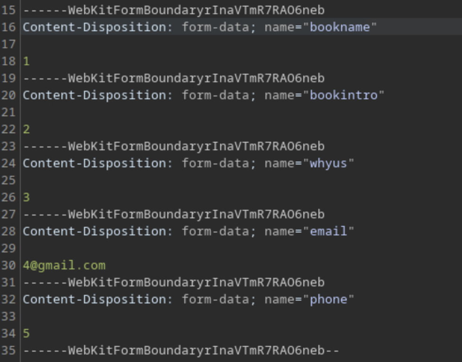Click "form-data" text on the email line
The height and width of the screenshot is (362, 462).
pyautogui.click(x=215, y=231)
